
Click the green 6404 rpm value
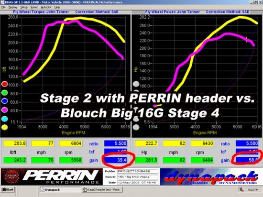pos(202,160)
